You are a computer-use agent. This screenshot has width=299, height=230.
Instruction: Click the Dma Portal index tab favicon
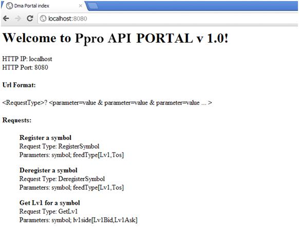coord(9,6)
